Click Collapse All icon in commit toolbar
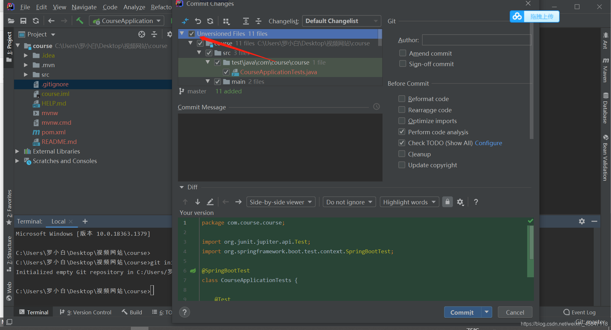611x330 pixels. 258,21
